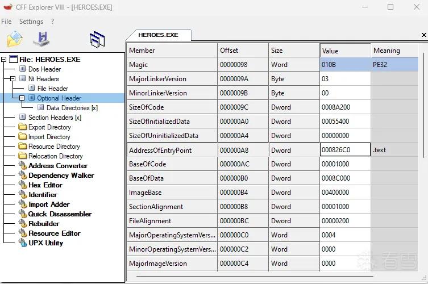This screenshot has width=428, height=284.
Task: Launch Address Converter tool icon
Action: tap(23, 166)
